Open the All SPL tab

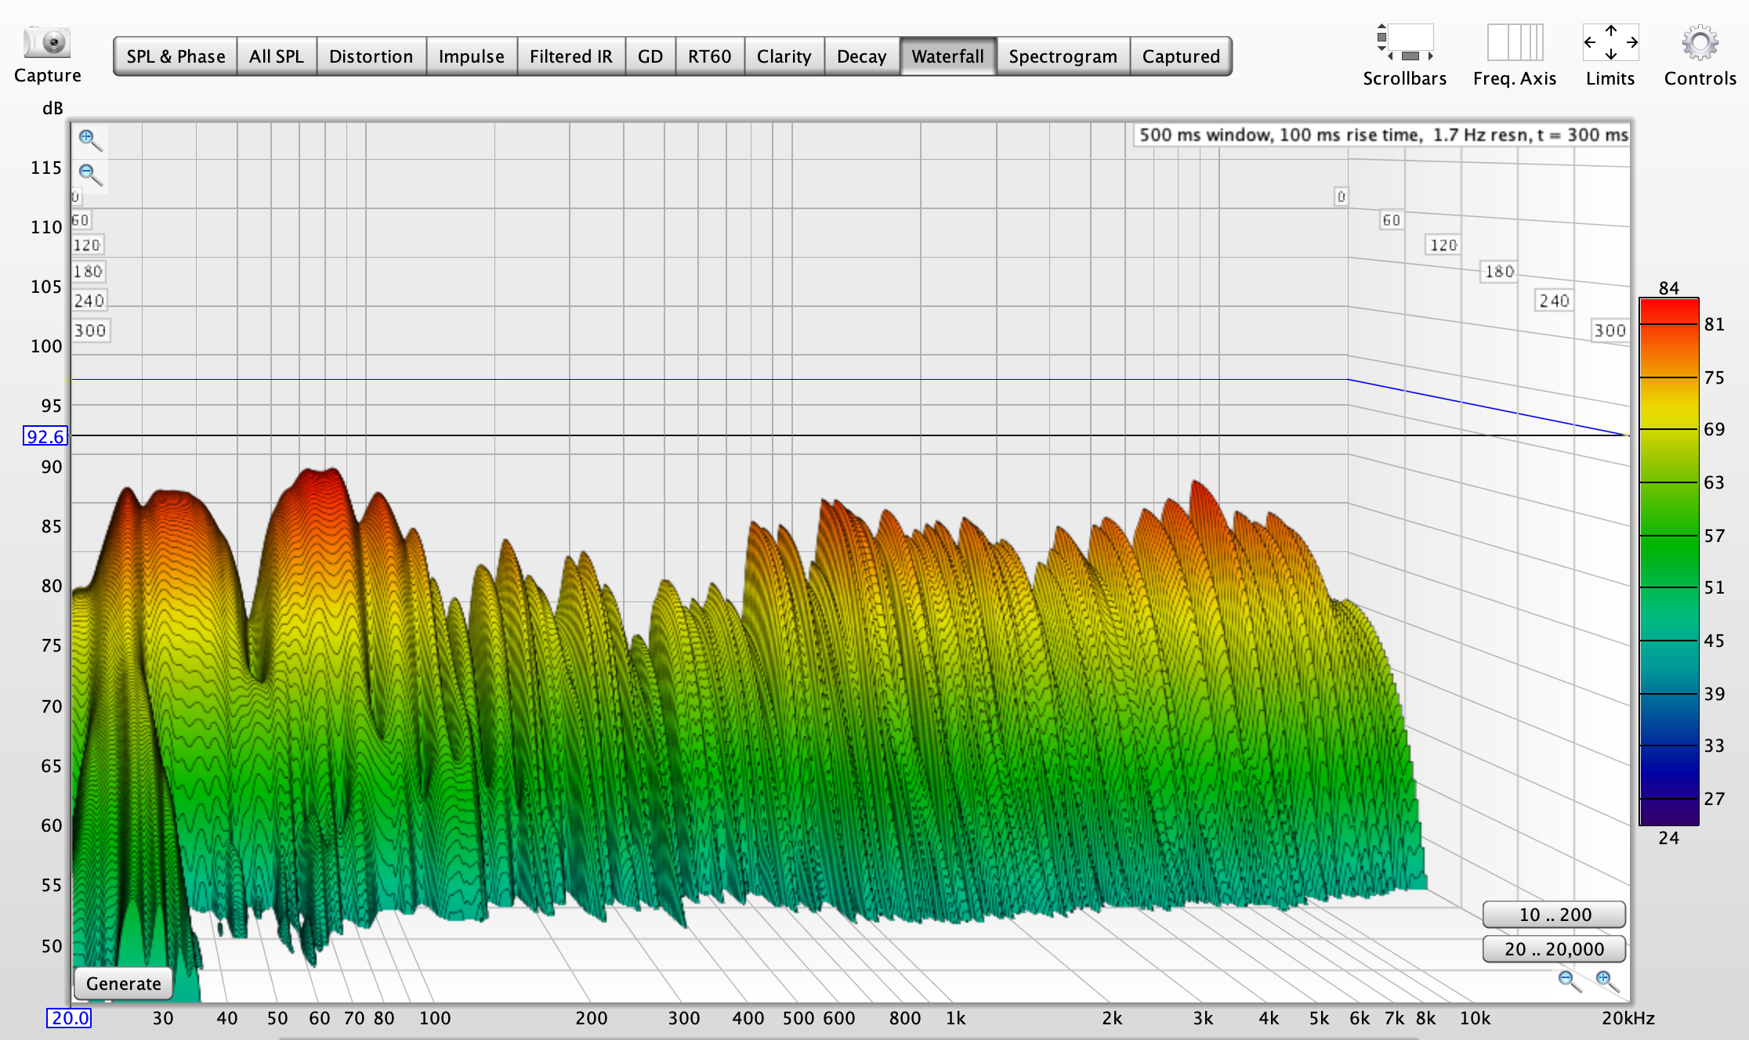277,56
